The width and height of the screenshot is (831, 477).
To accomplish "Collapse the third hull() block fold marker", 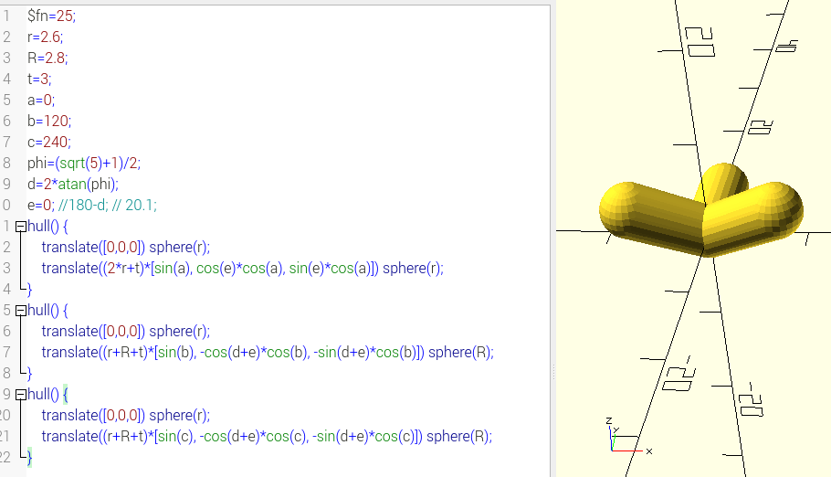I will 21,395.
